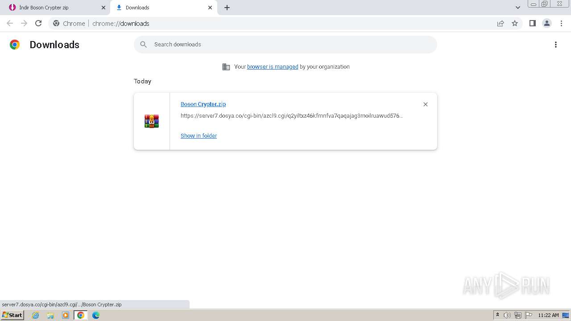The image size is (571, 321).
Task: Open the profile avatar menu
Action: [547, 23]
